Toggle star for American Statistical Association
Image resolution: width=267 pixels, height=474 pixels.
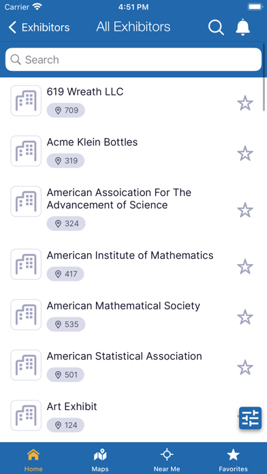(245, 368)
